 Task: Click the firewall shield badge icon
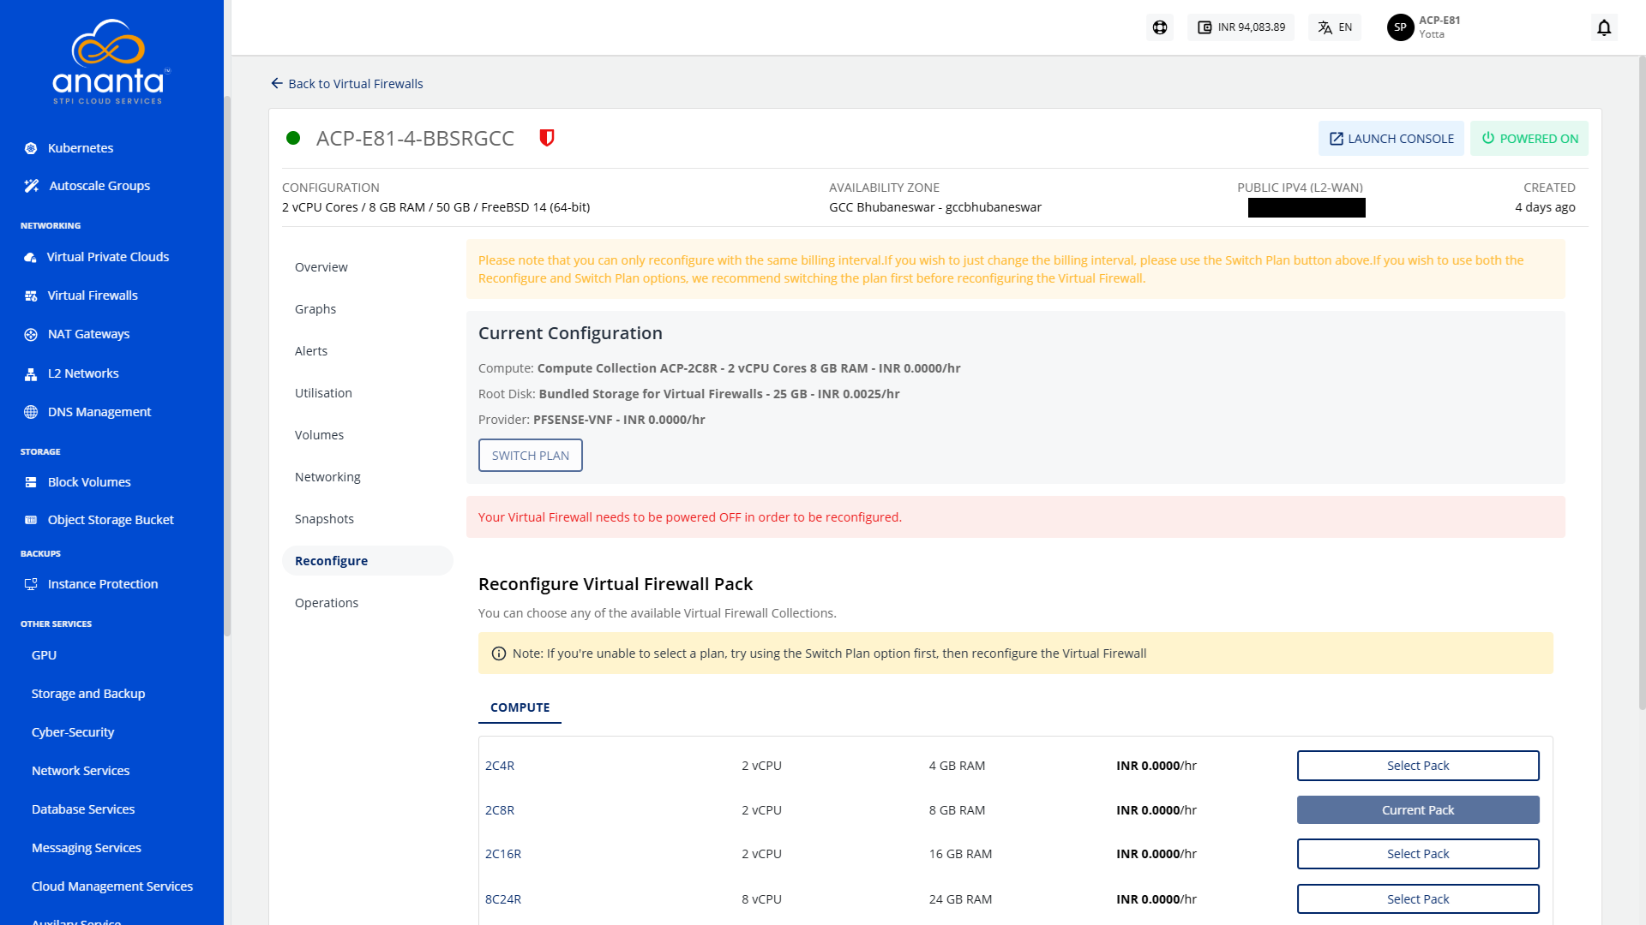(546, 138)
